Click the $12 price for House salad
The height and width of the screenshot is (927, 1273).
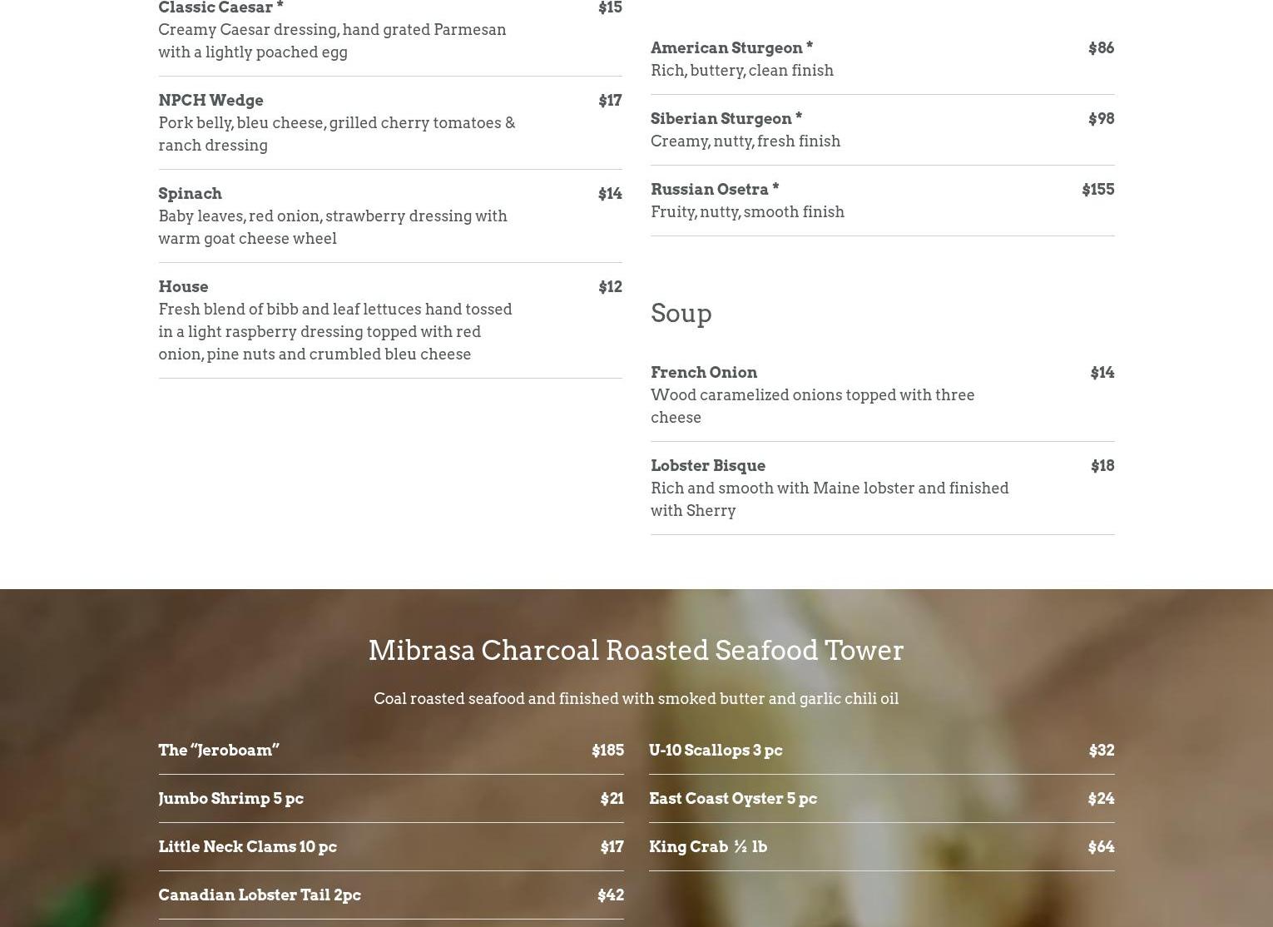coord(610,286)
